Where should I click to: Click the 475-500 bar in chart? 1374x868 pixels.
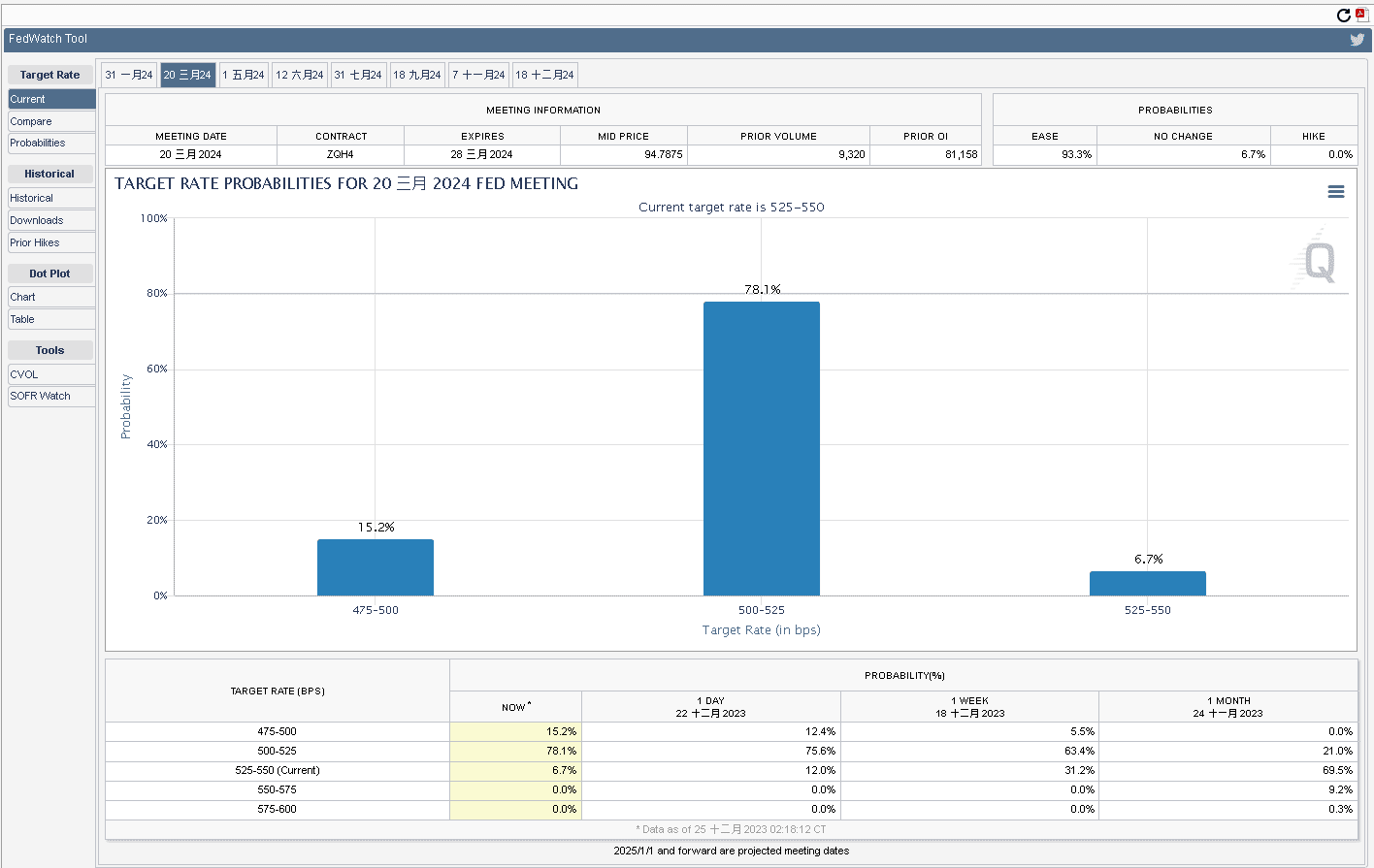(x=376, y=567)
